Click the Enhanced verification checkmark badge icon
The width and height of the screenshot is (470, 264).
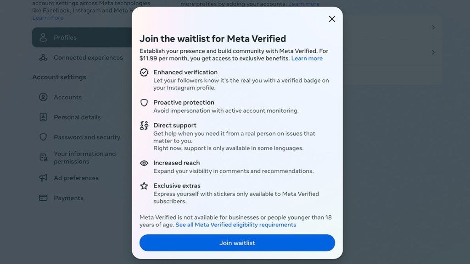[x=144, y=72]
